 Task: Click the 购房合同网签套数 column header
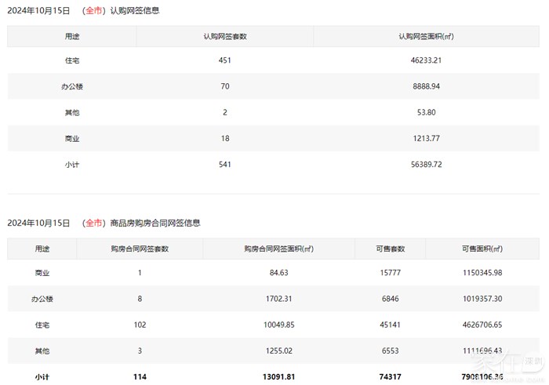(x=140, y=249)
